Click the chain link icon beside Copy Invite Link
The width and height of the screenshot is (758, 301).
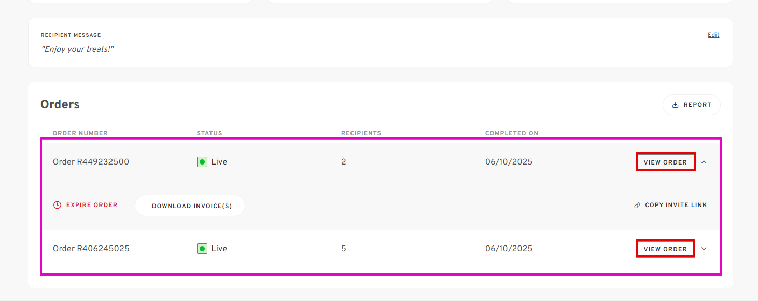pos(637,206)
